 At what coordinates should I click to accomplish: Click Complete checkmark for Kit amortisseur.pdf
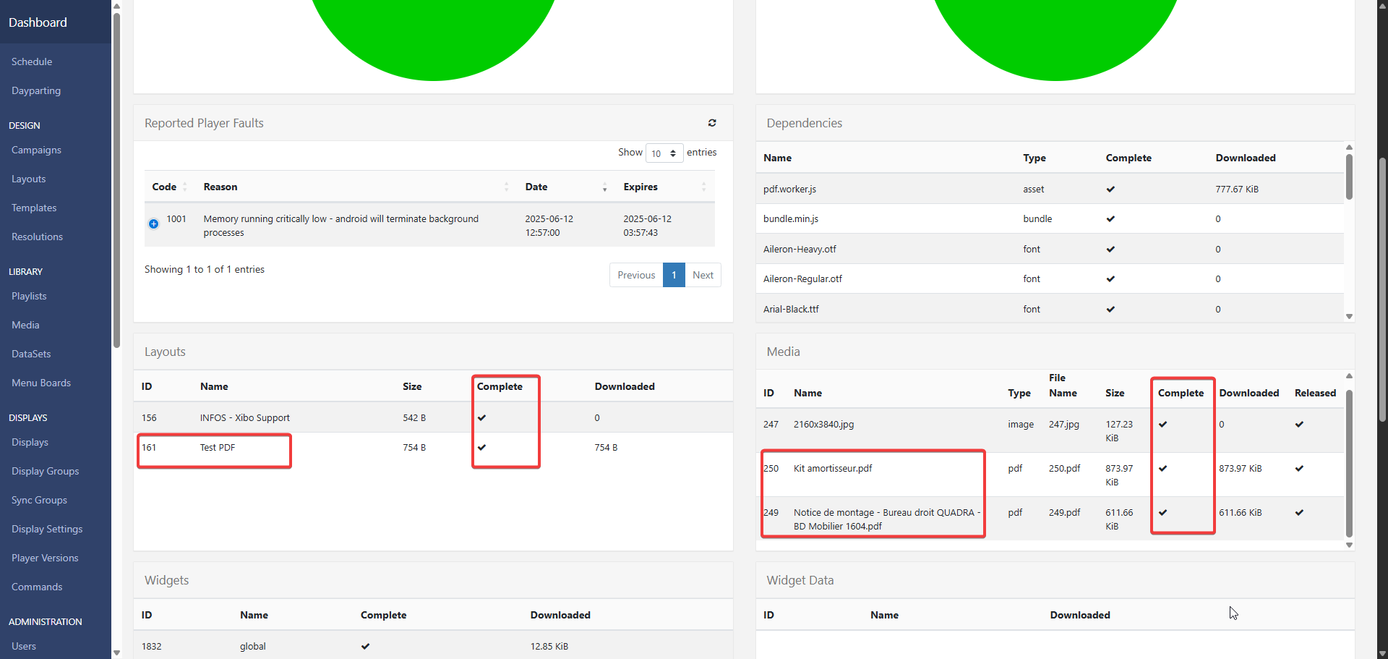[1163, 469]
